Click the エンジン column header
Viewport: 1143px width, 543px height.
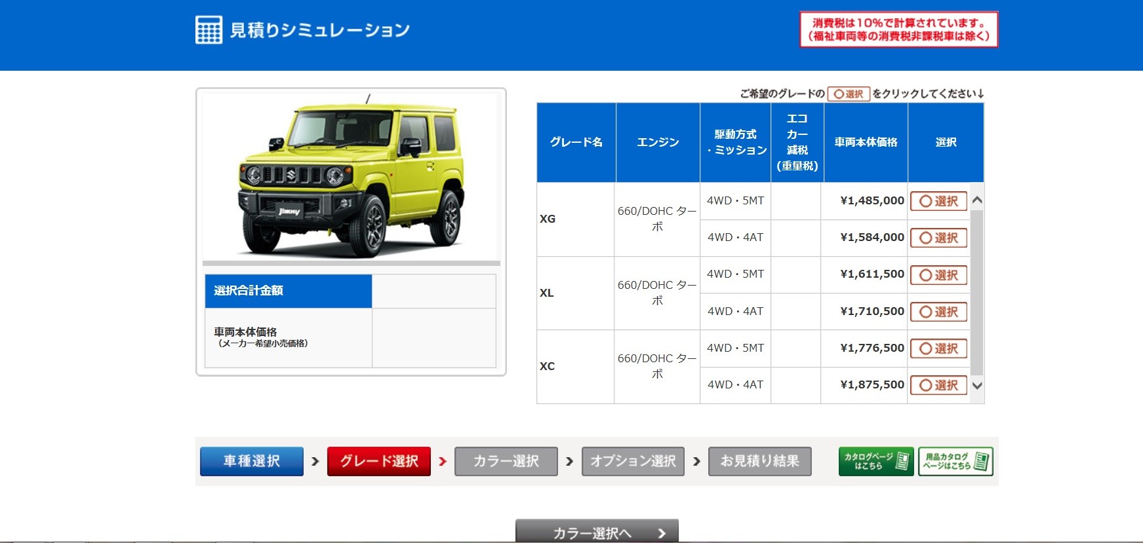658,142
